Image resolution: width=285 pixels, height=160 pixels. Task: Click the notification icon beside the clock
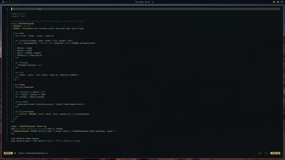point(153,2)
